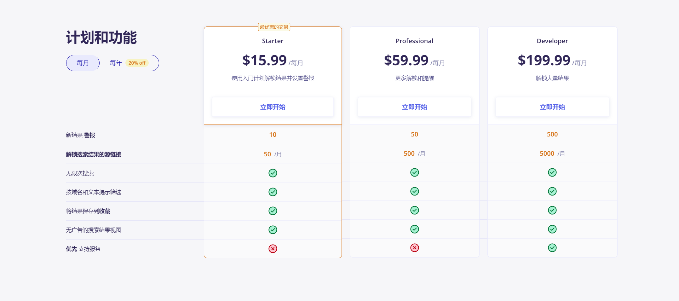
Task: Switch billing to 每月 monthly
Action: [x=83, y=63]
